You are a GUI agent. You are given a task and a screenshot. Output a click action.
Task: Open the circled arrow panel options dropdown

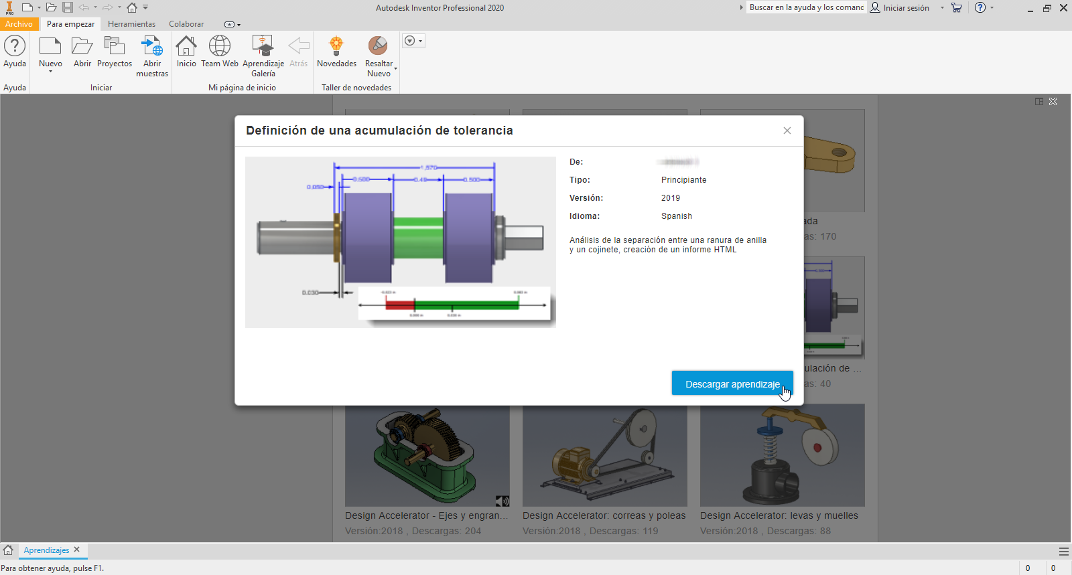[413, 41]
